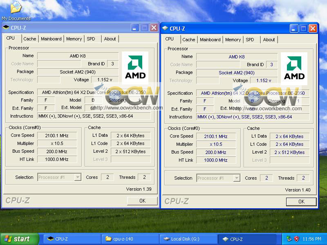The height and width of the screenshot is (245, 327).
Task: Click the AMD logo in right CPU-Z window
Action: [294, 68]
